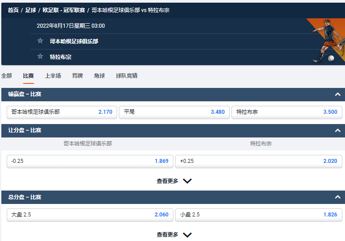Pick 平局 draw odds 3.480
Image resolution: width=345 pixels, height=241 pixels.
coord(174,112)
